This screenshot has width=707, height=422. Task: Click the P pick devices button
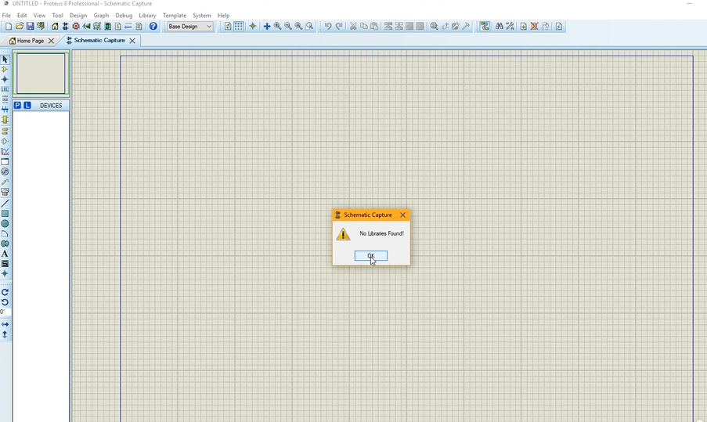click(x=17, y=105)
